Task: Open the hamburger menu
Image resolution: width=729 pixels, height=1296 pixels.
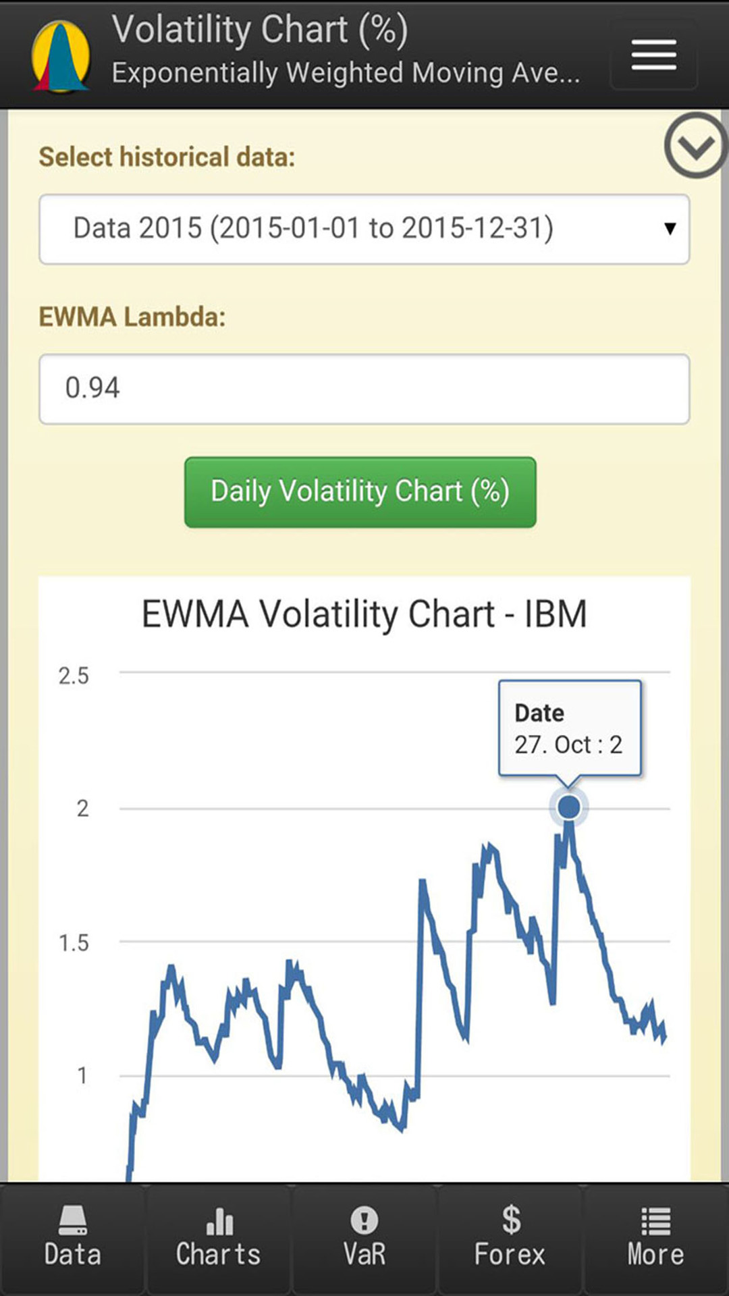Action: pos(653,54)
